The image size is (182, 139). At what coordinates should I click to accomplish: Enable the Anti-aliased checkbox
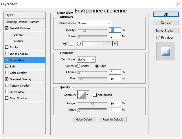(x=95, y=95)
